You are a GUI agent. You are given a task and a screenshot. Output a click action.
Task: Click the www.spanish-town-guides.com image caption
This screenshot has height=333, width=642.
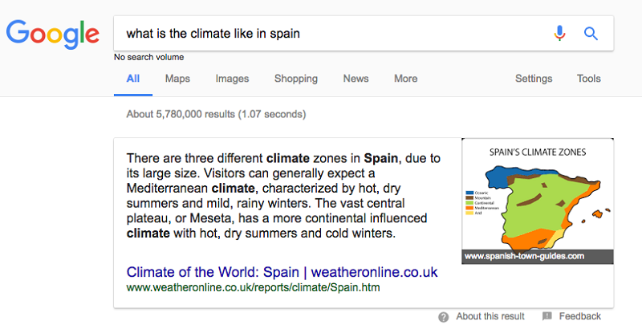click(525, 257)
